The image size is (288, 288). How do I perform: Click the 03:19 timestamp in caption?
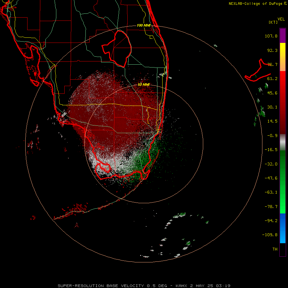tap(223, 286)
